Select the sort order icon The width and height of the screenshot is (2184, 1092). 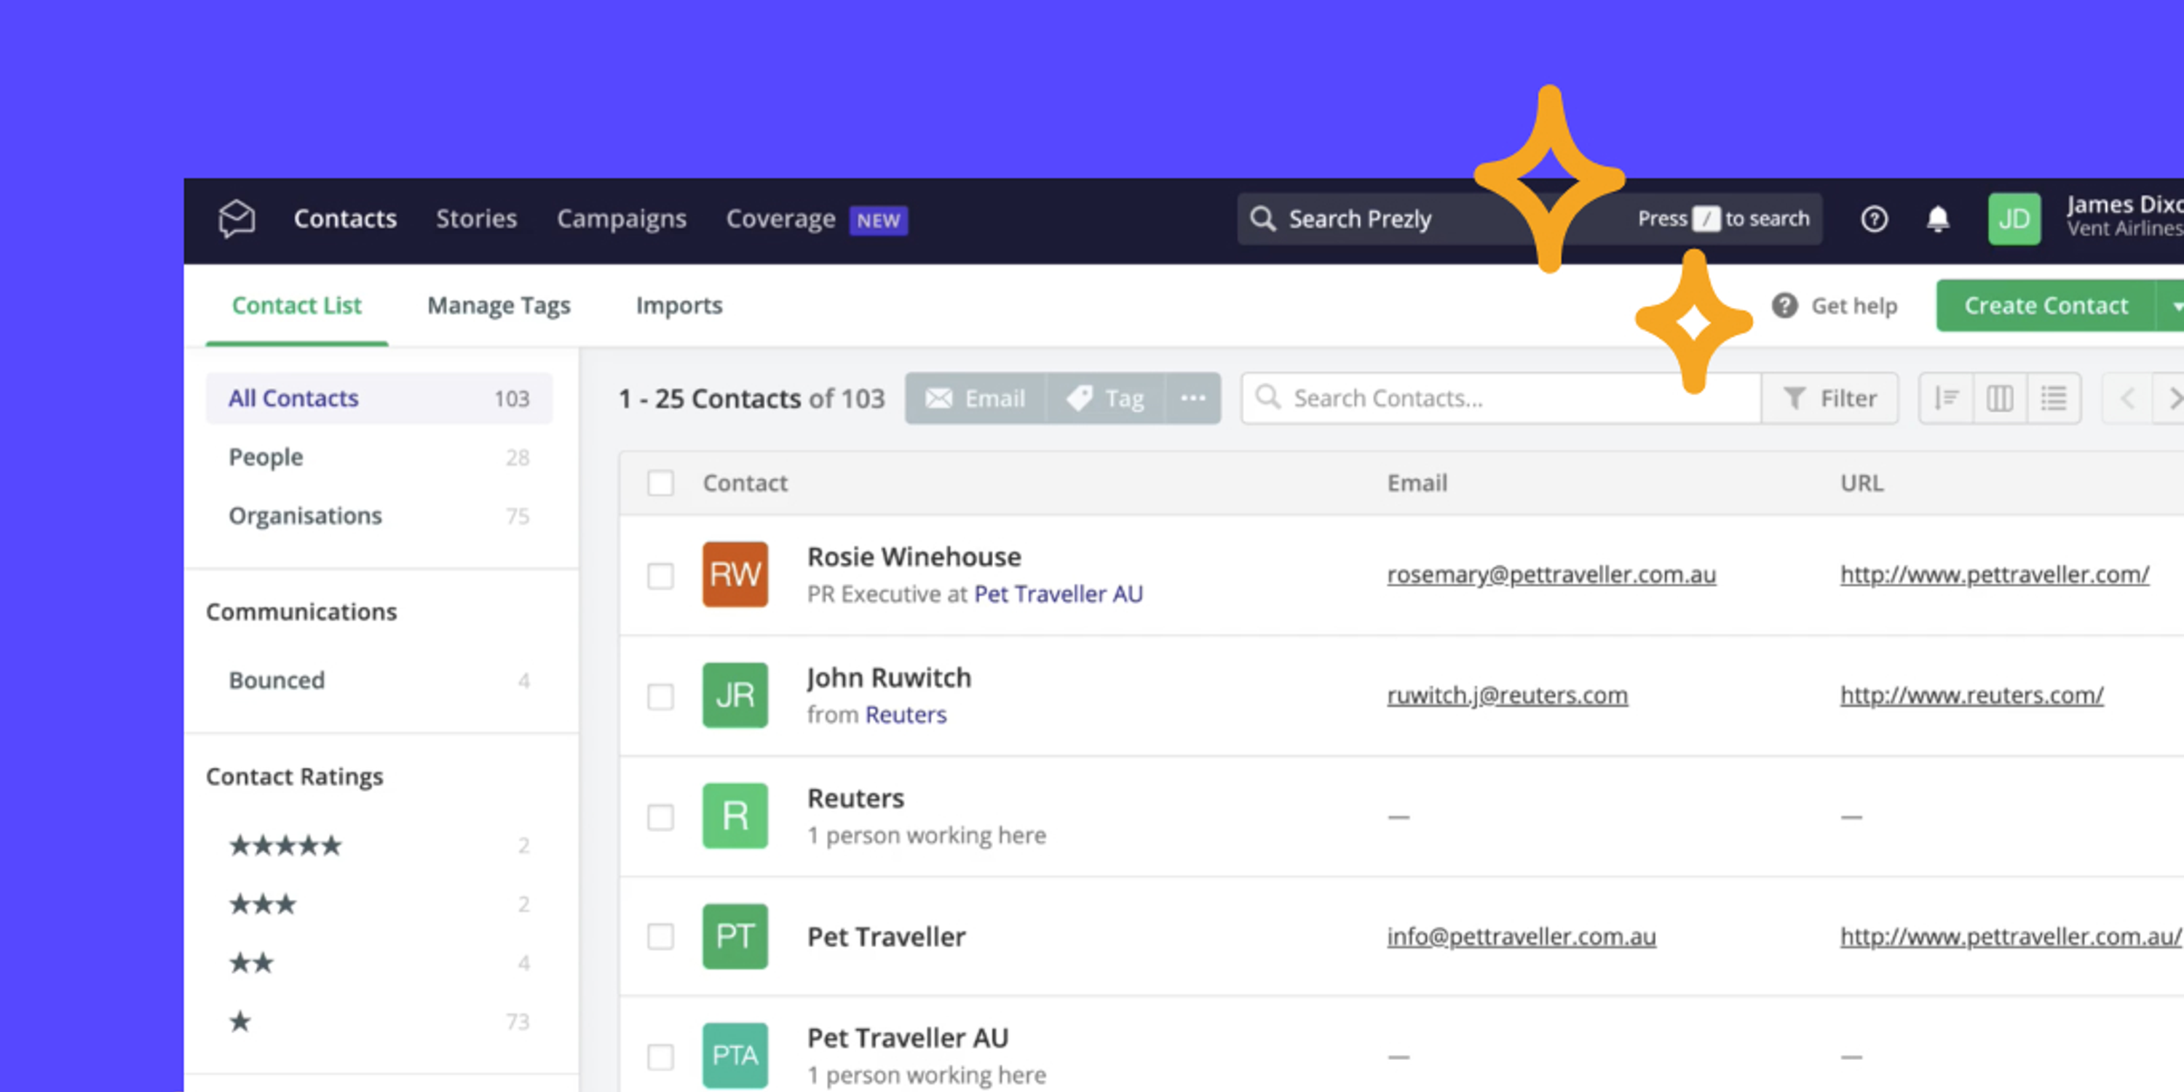[1945, 397]
